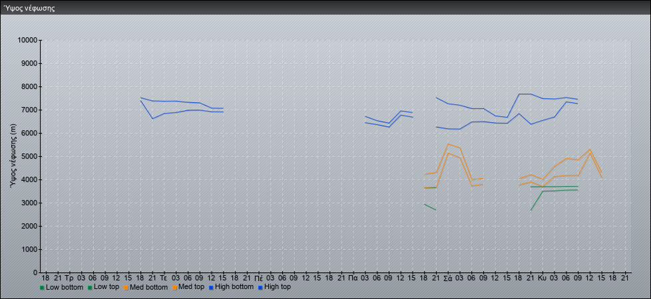The width and height of the screenshot is (651, 299).
Task: Click the Ύψος νέφωσης panel title
Action: [29, 8]
